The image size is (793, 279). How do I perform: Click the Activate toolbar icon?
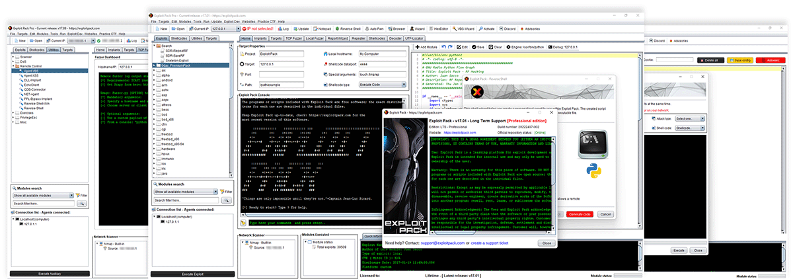[x=487, y=29]
